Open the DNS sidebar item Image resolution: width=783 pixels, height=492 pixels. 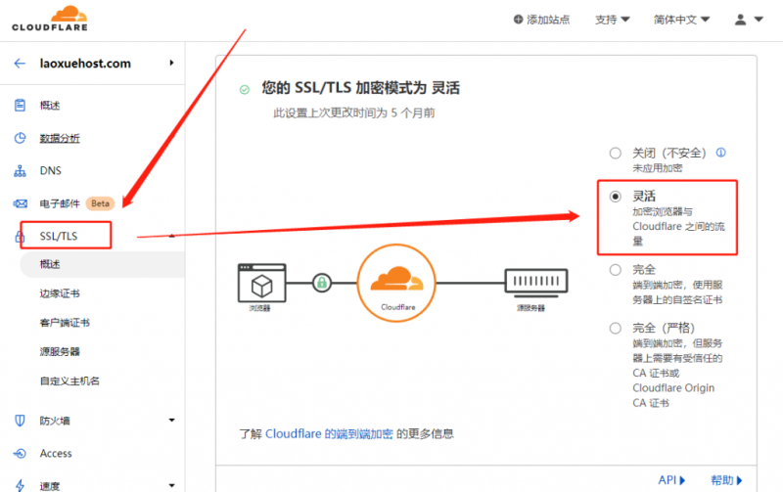click(51, 171)
